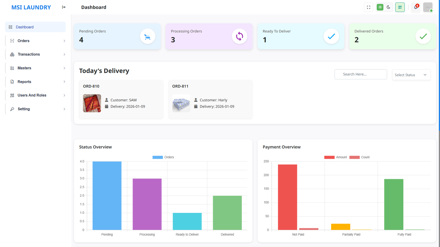Collapse the sidebar with the arrow icon
Screen dimensions: 440x247
(64, 7)
